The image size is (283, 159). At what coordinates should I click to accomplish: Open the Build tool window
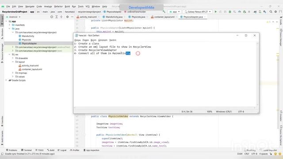tap(51, 150)
